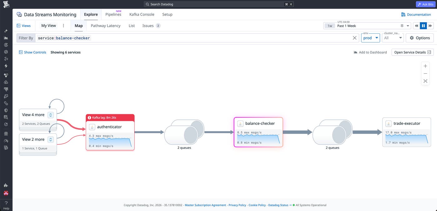Open the lightning bolt icon in sidebar

[6, 66]
